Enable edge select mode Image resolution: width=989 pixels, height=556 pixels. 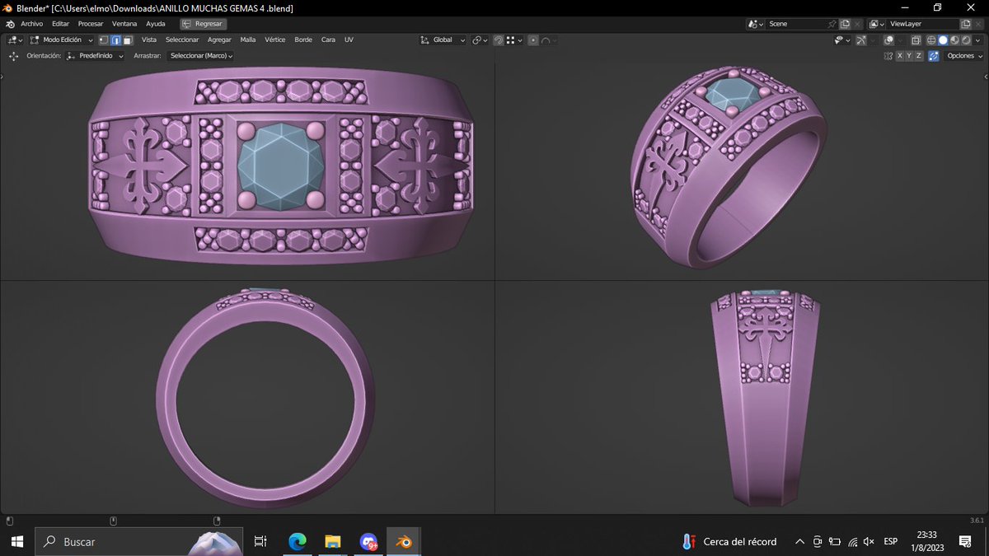[x=116, y=40]
